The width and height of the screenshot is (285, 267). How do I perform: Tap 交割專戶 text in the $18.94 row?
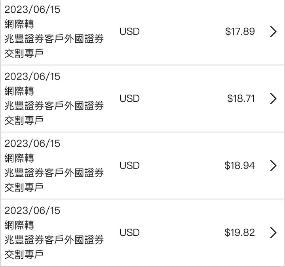24,187
